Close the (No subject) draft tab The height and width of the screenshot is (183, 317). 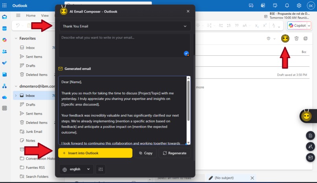252,178
